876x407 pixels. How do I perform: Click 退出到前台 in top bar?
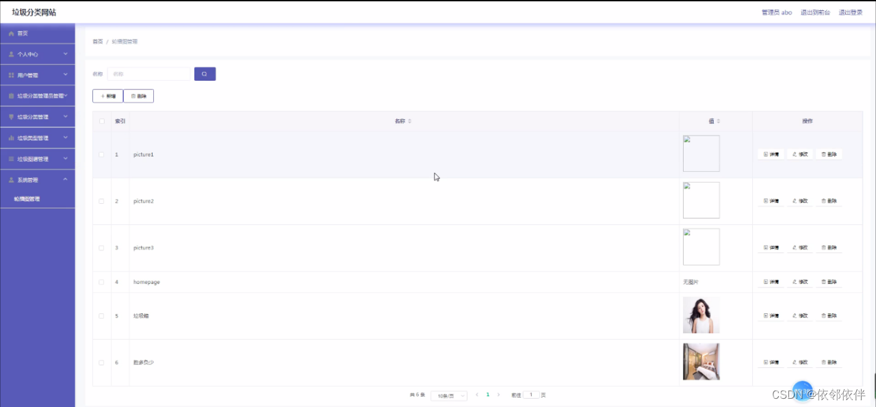815,12
